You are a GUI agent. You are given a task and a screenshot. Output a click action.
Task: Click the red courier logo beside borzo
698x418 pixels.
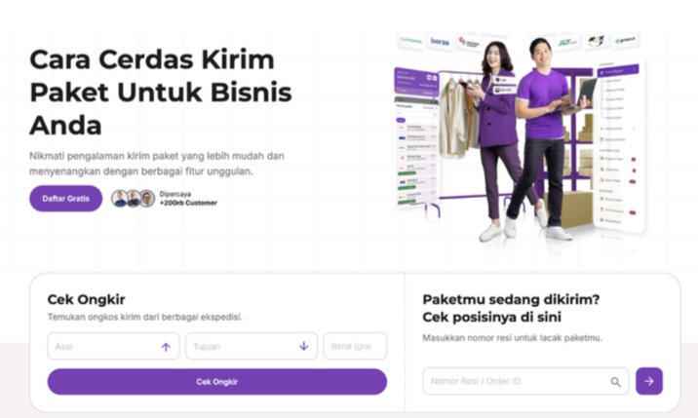click(469, 42)
